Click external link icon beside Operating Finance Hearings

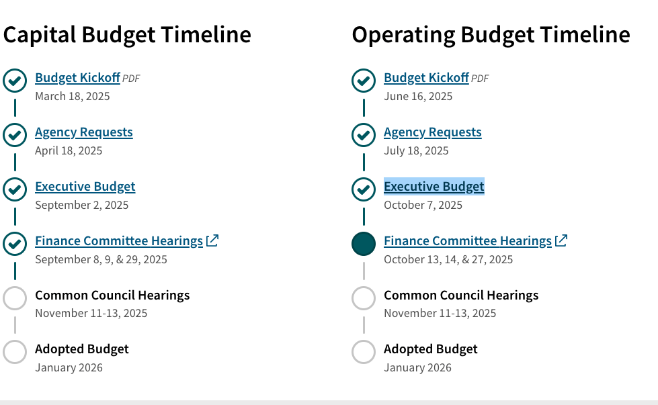tap(561, 240)
